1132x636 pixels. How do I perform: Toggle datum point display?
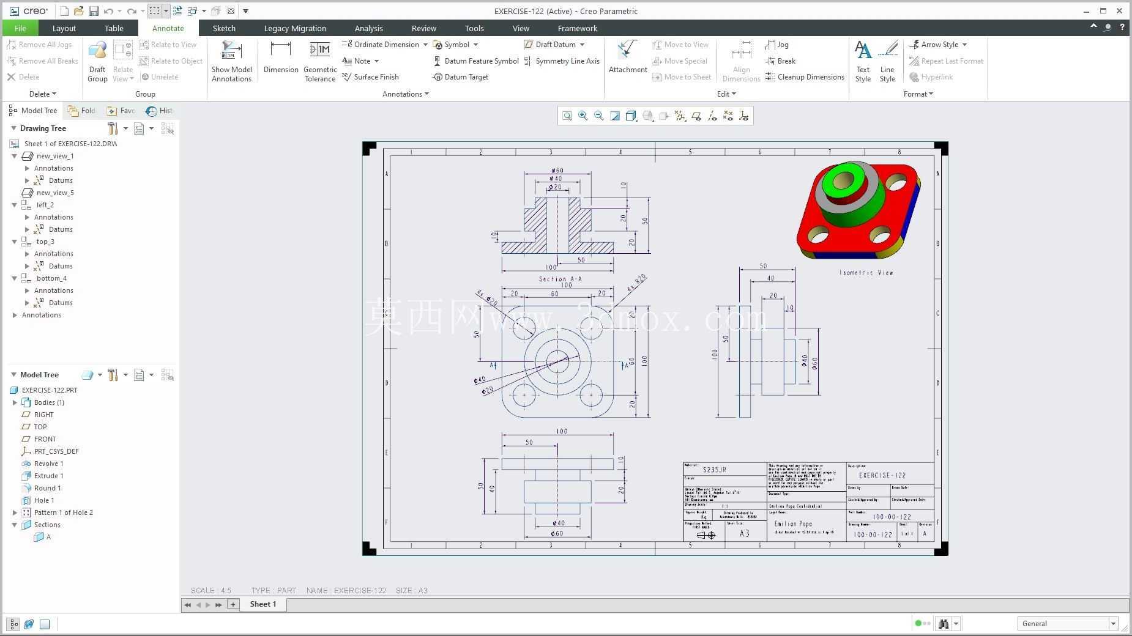pos(728,116)
